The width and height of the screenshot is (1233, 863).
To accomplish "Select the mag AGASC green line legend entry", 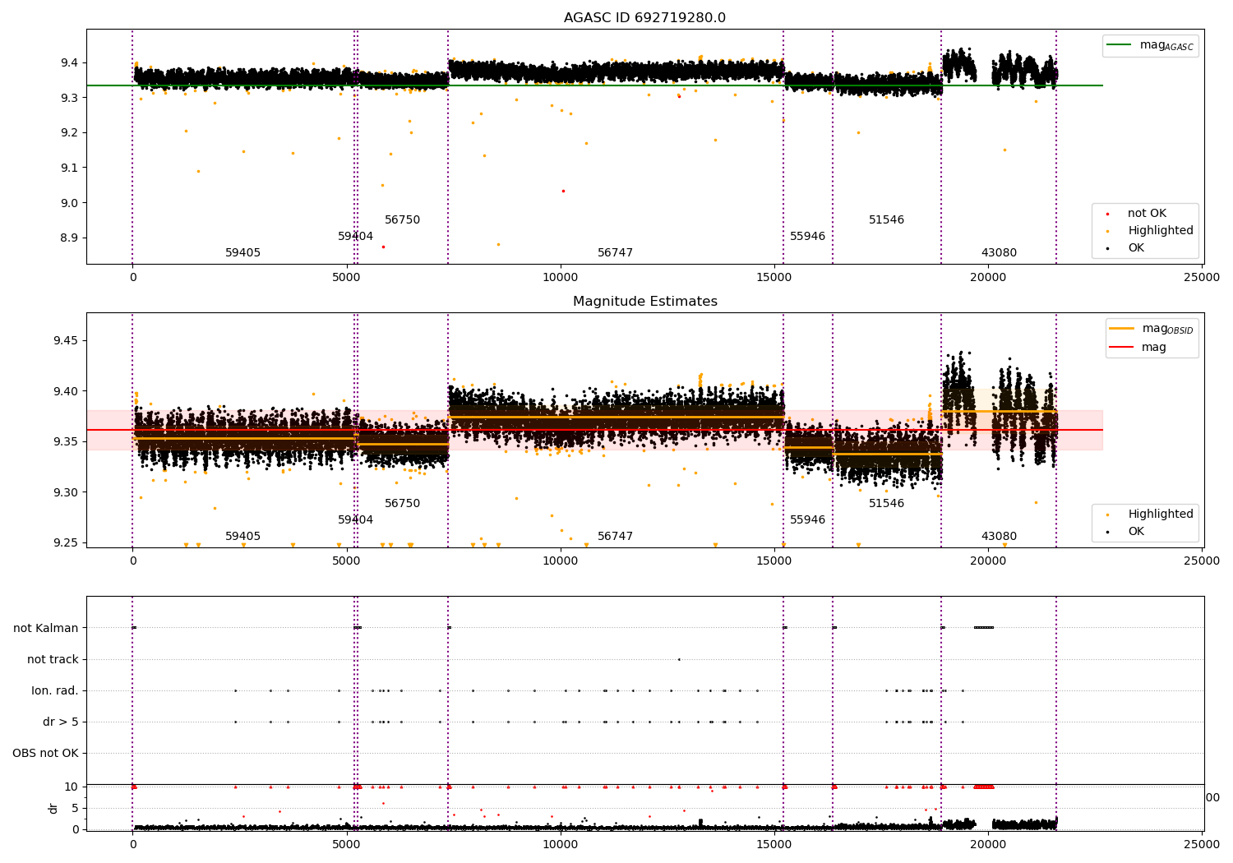I will [1150, 45].
